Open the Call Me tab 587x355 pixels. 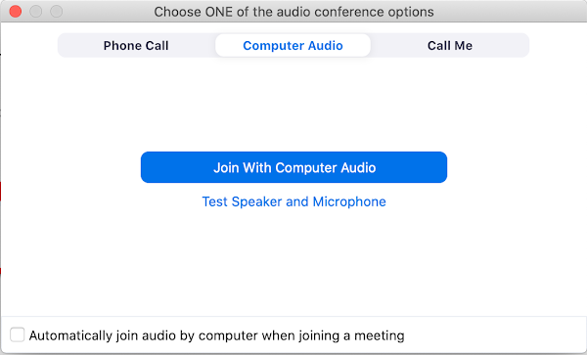[450, 46]
